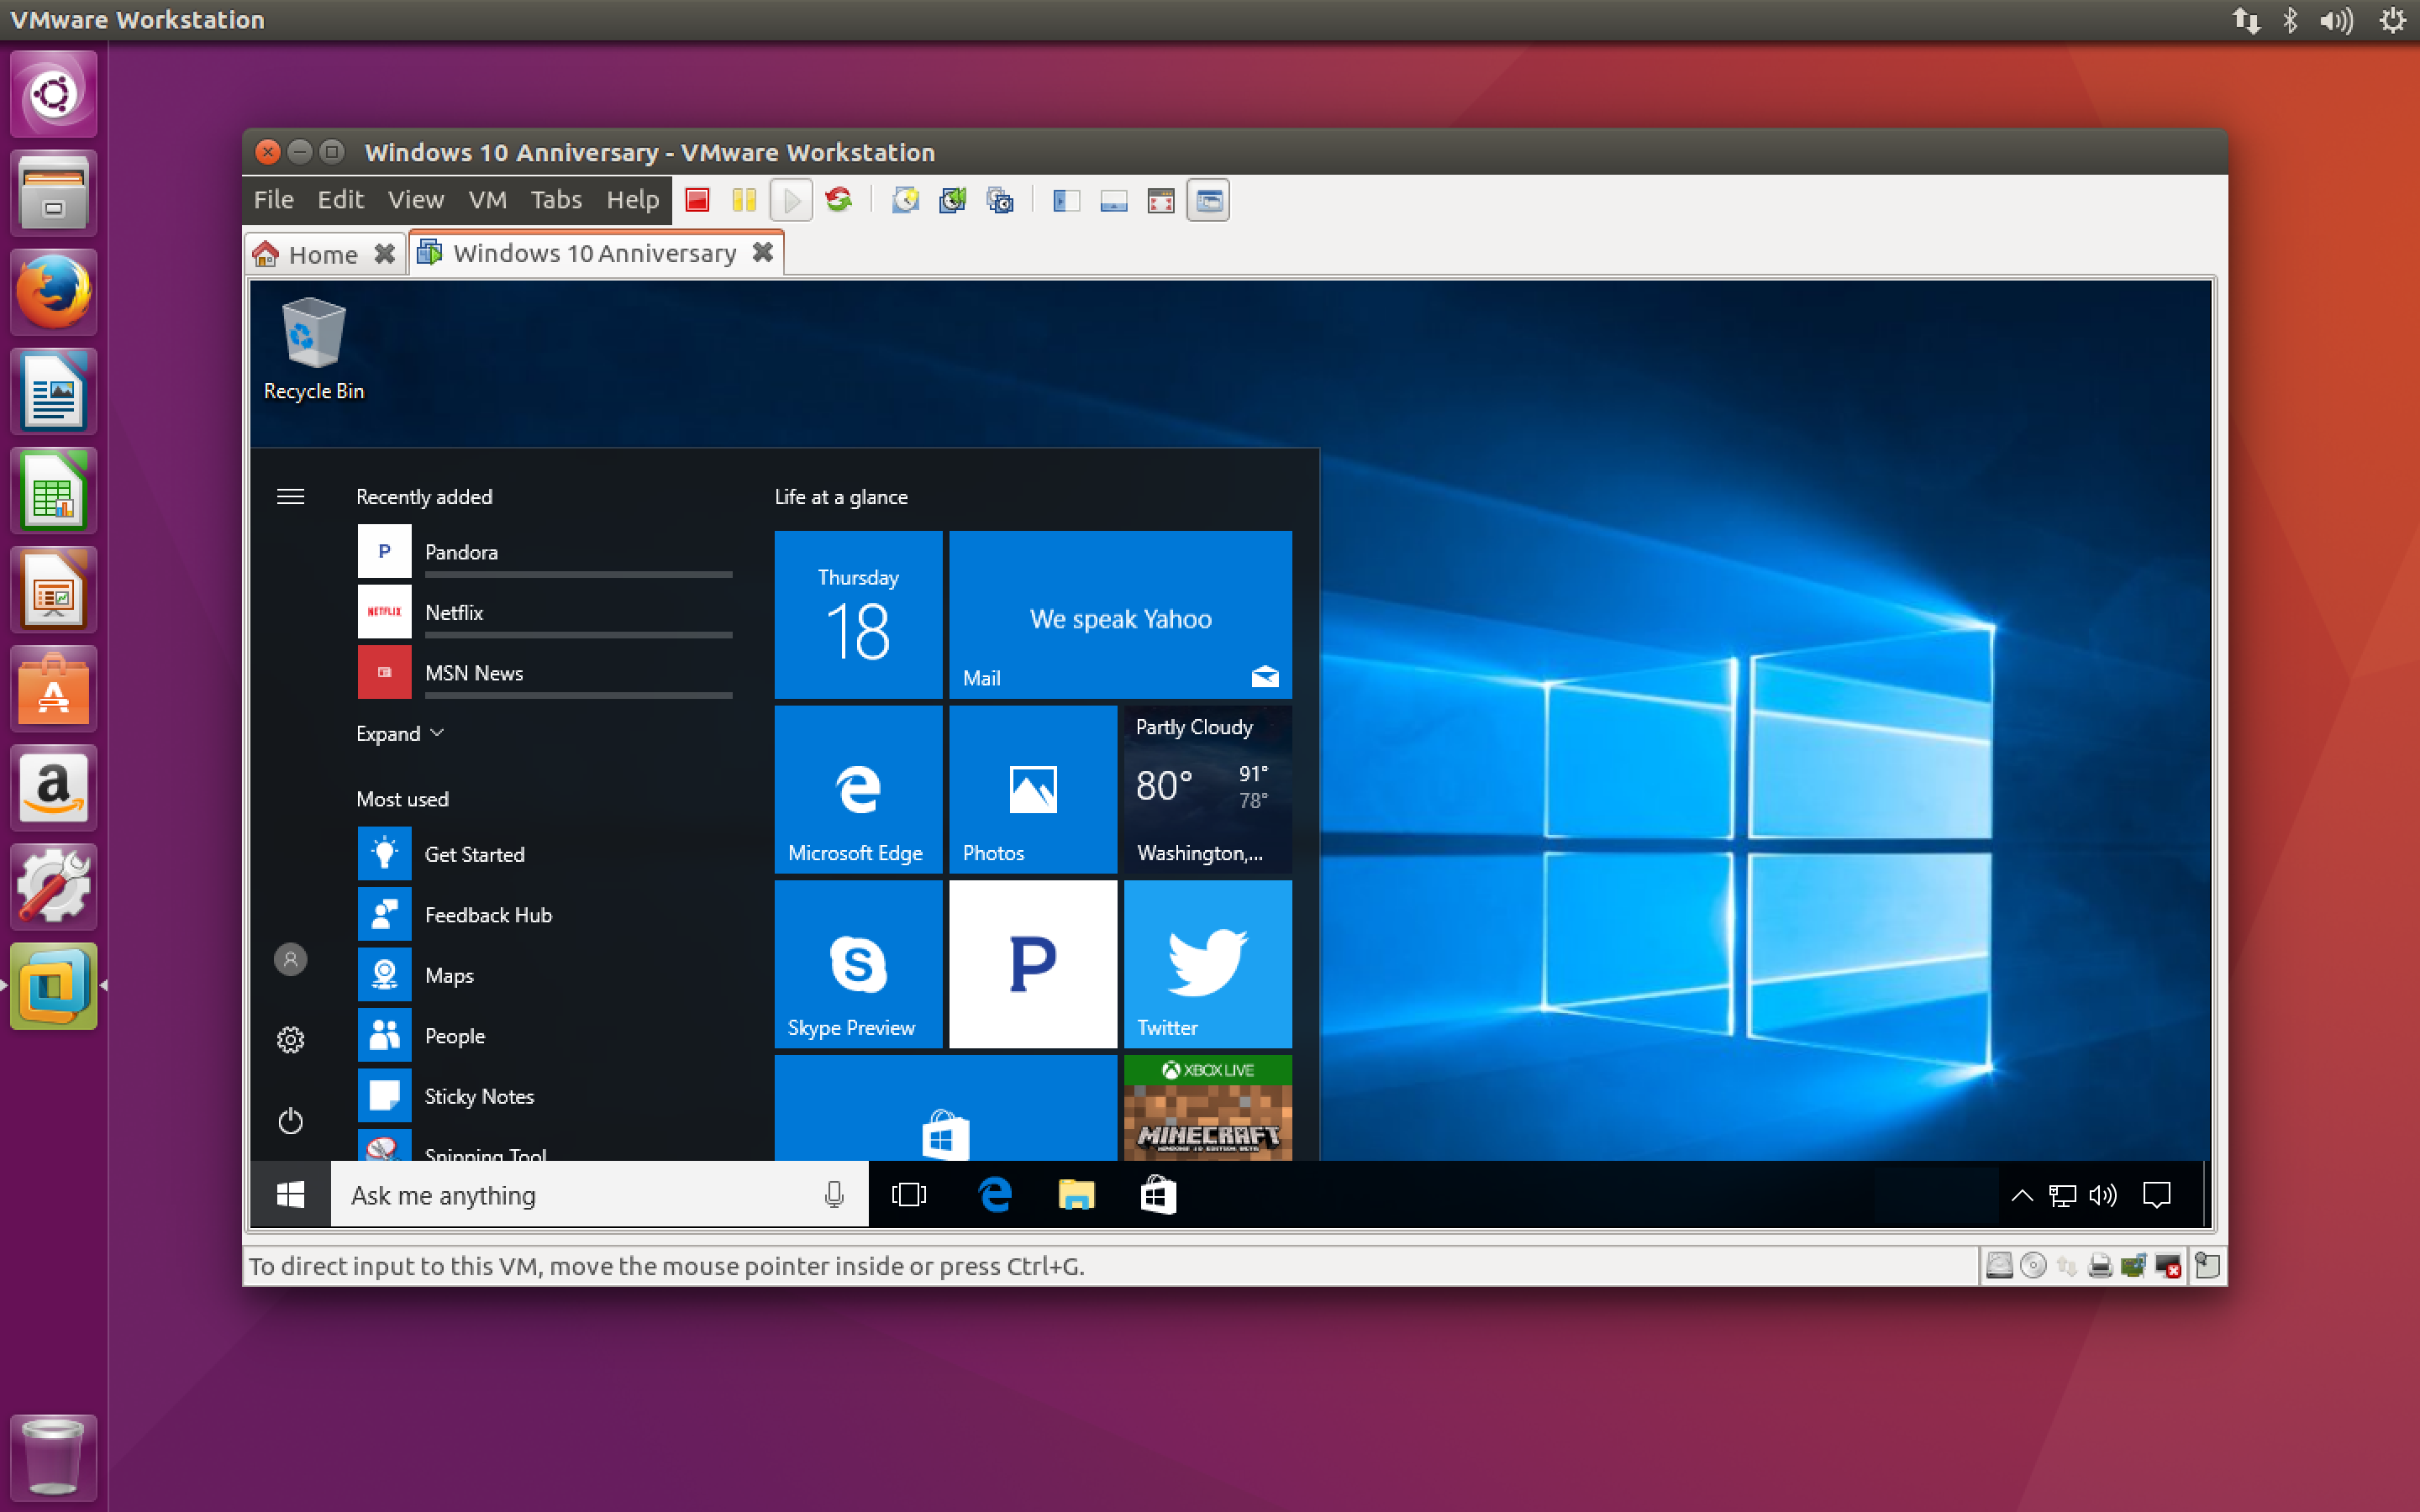Select the Windows 10 Anniversary tab
2420x1512 pixels.
[591, 251]
